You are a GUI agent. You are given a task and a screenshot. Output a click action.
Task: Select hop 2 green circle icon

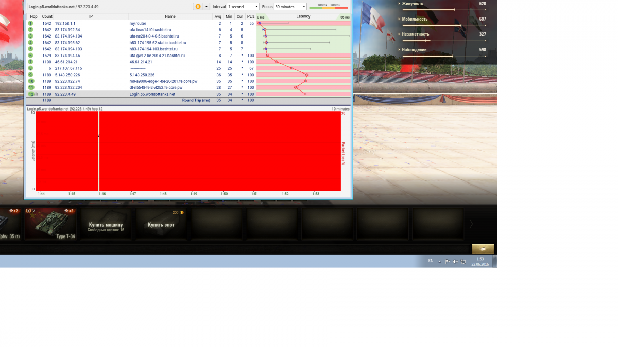pos(31,30)
